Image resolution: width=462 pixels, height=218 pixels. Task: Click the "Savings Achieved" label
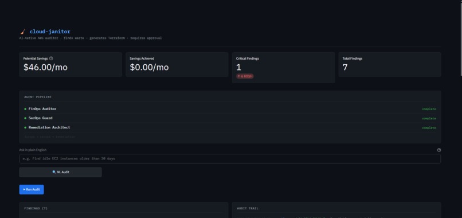click(142, 59)
